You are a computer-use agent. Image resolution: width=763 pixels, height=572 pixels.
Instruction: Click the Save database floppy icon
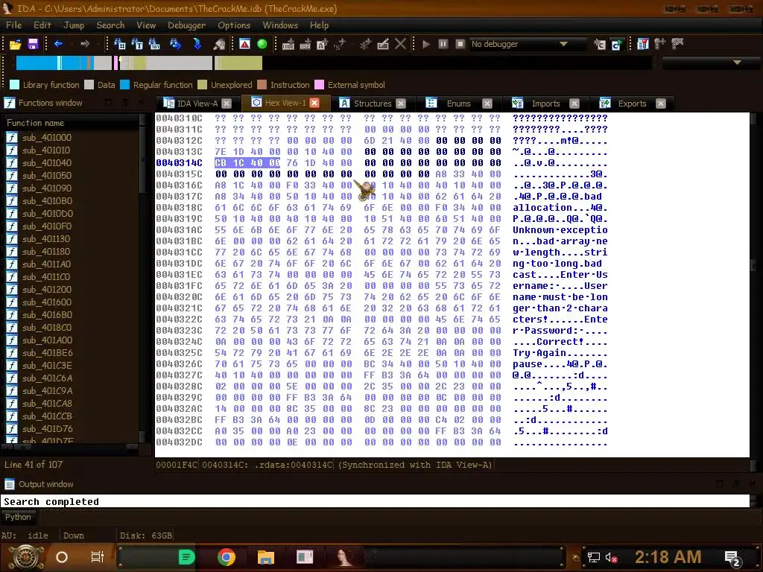pos(33,44)
